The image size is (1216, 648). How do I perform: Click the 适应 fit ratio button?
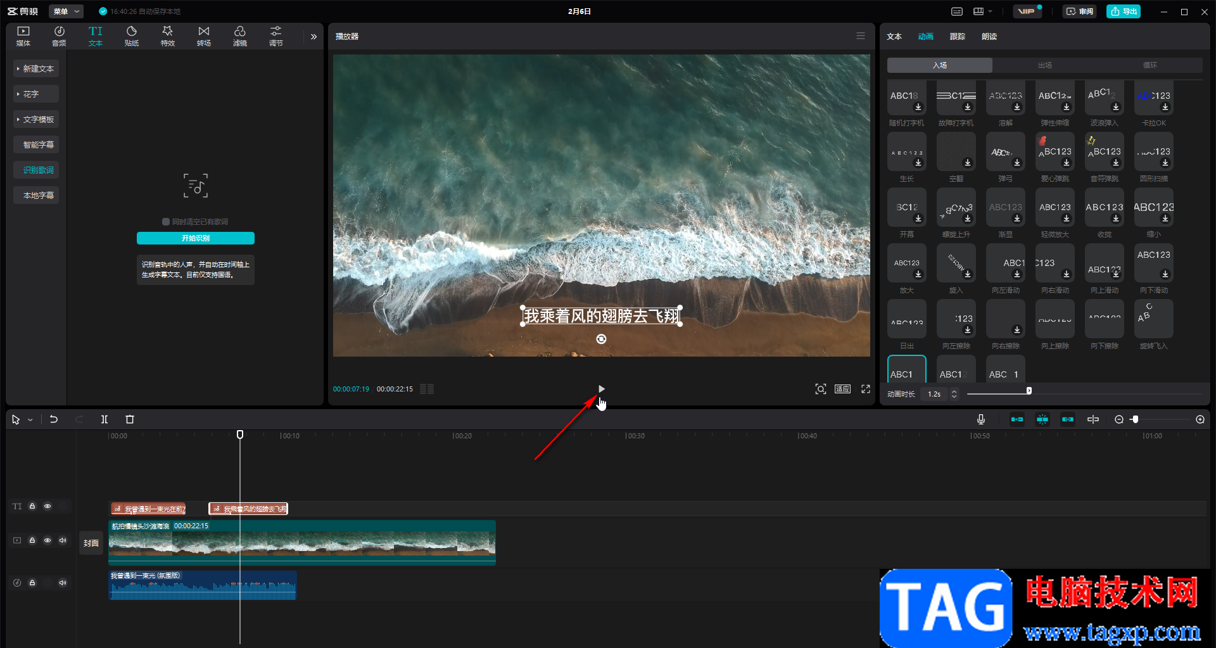842,389
